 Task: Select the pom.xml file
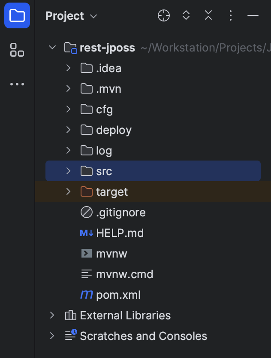click(118, 295)
